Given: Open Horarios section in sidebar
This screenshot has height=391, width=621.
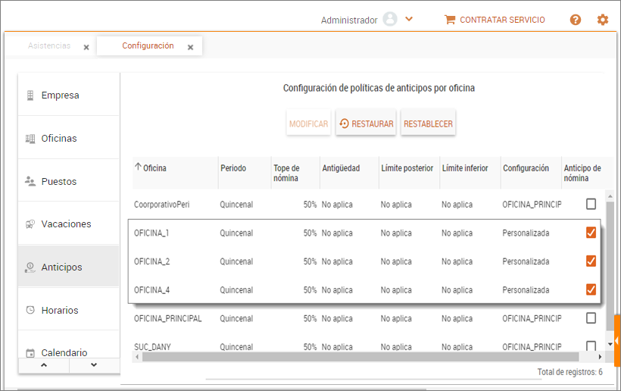Looking at the screenshot, I should click(60, 310).
